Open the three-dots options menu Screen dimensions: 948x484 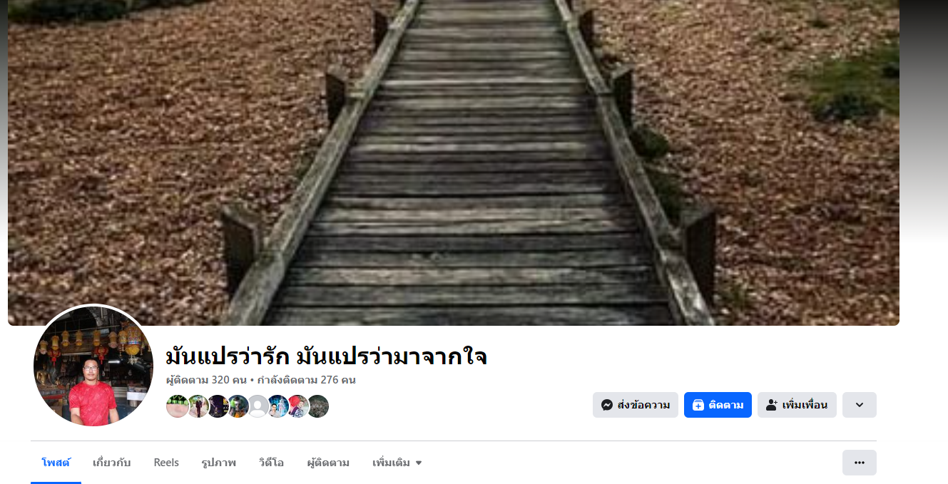pyautogui.click(x=860, y=463)
